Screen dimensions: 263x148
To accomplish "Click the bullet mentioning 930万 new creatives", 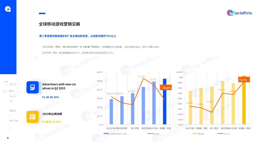I will (x=78, y=53).
